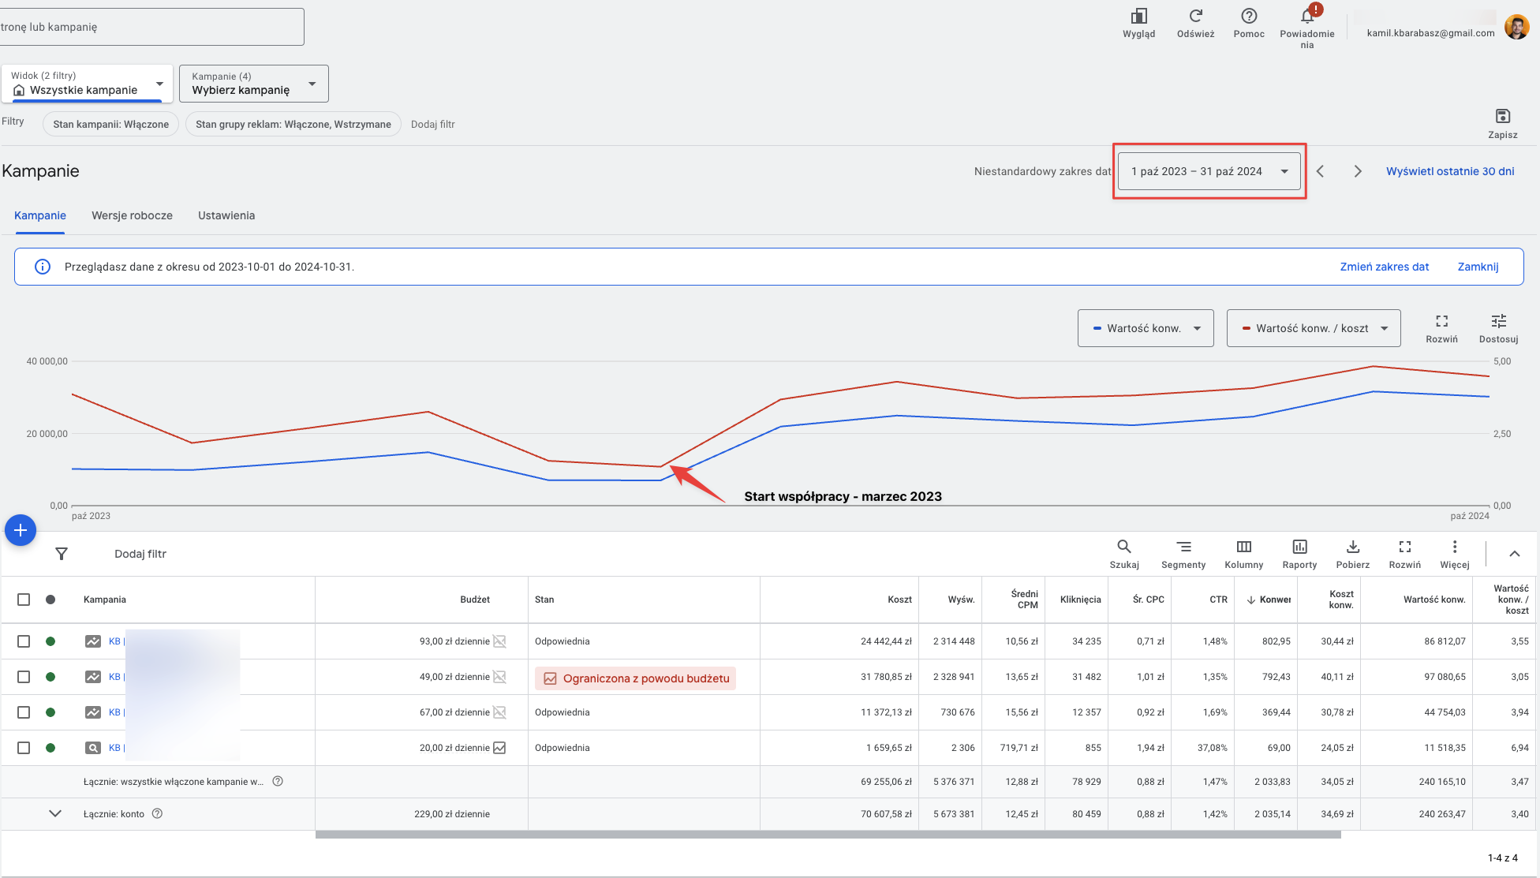1540x878 pixels.
Task: Open the Dostosuj chart adjust icon
Action: point(1499,321)
